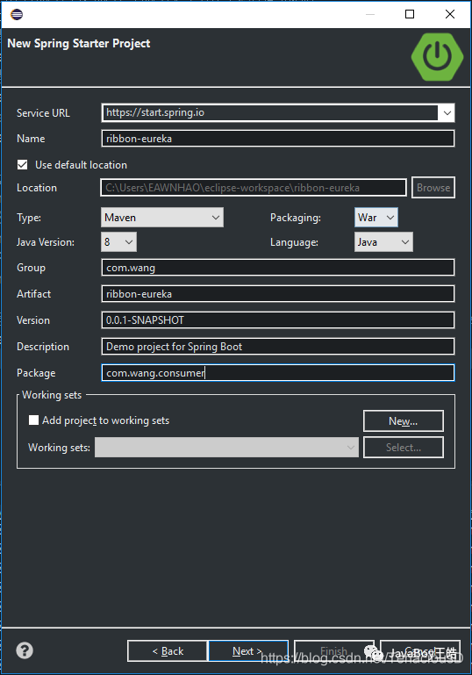Viewport: 472px width, 675px height.
Task: Minimize the dialog window
Action: point(370,14)
